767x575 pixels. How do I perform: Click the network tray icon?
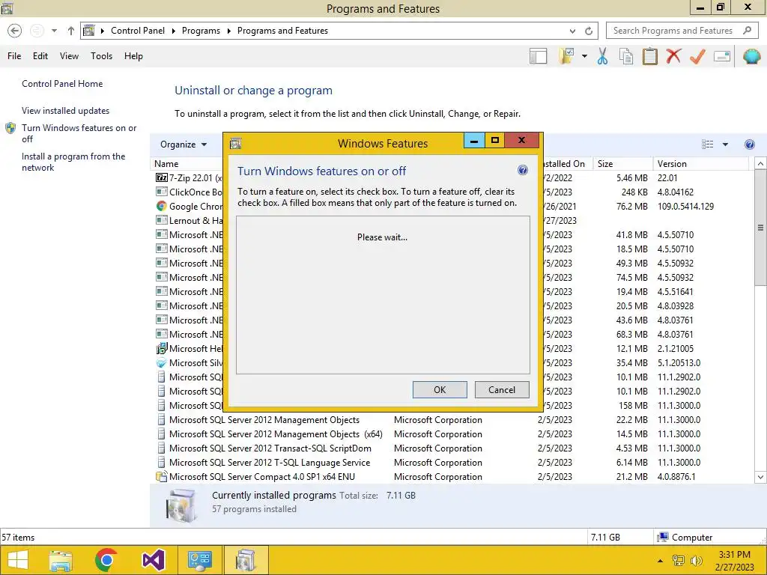point(679,561)
